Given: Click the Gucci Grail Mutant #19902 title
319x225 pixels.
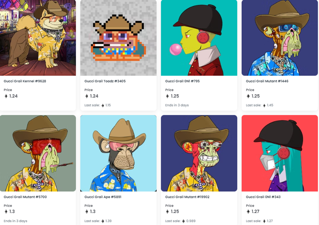Looking at the screenshot, I should tap(187, 197).
